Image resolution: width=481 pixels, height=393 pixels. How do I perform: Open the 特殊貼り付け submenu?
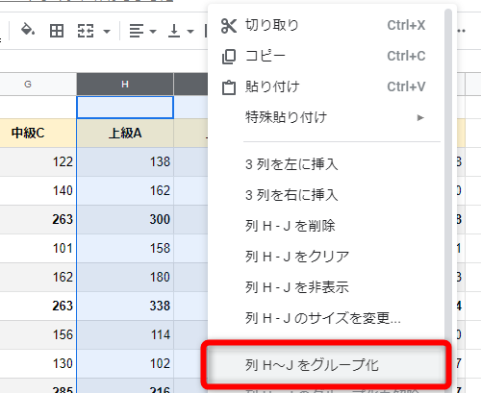[x=326, y=117]
